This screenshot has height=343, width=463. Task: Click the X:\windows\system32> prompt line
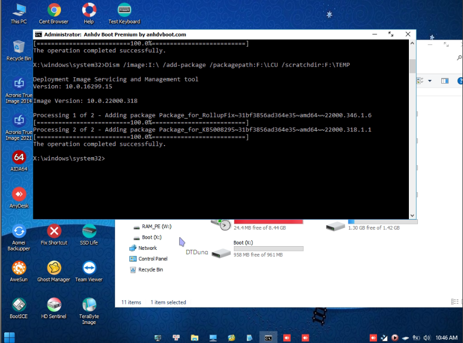(69, 158)
